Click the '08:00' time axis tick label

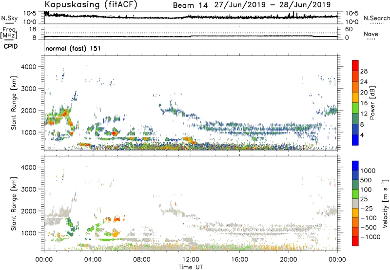click(142, 260)
